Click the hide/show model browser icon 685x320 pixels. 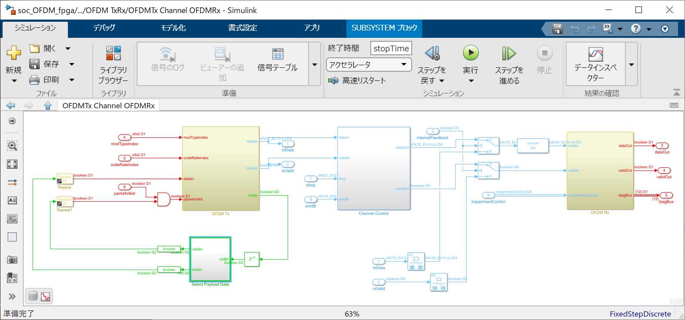click(12, 121)
